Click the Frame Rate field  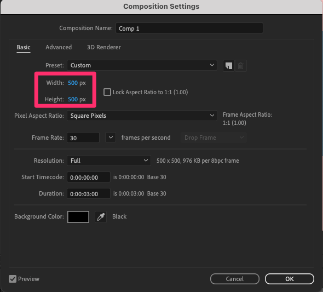(x=83, y=138)
